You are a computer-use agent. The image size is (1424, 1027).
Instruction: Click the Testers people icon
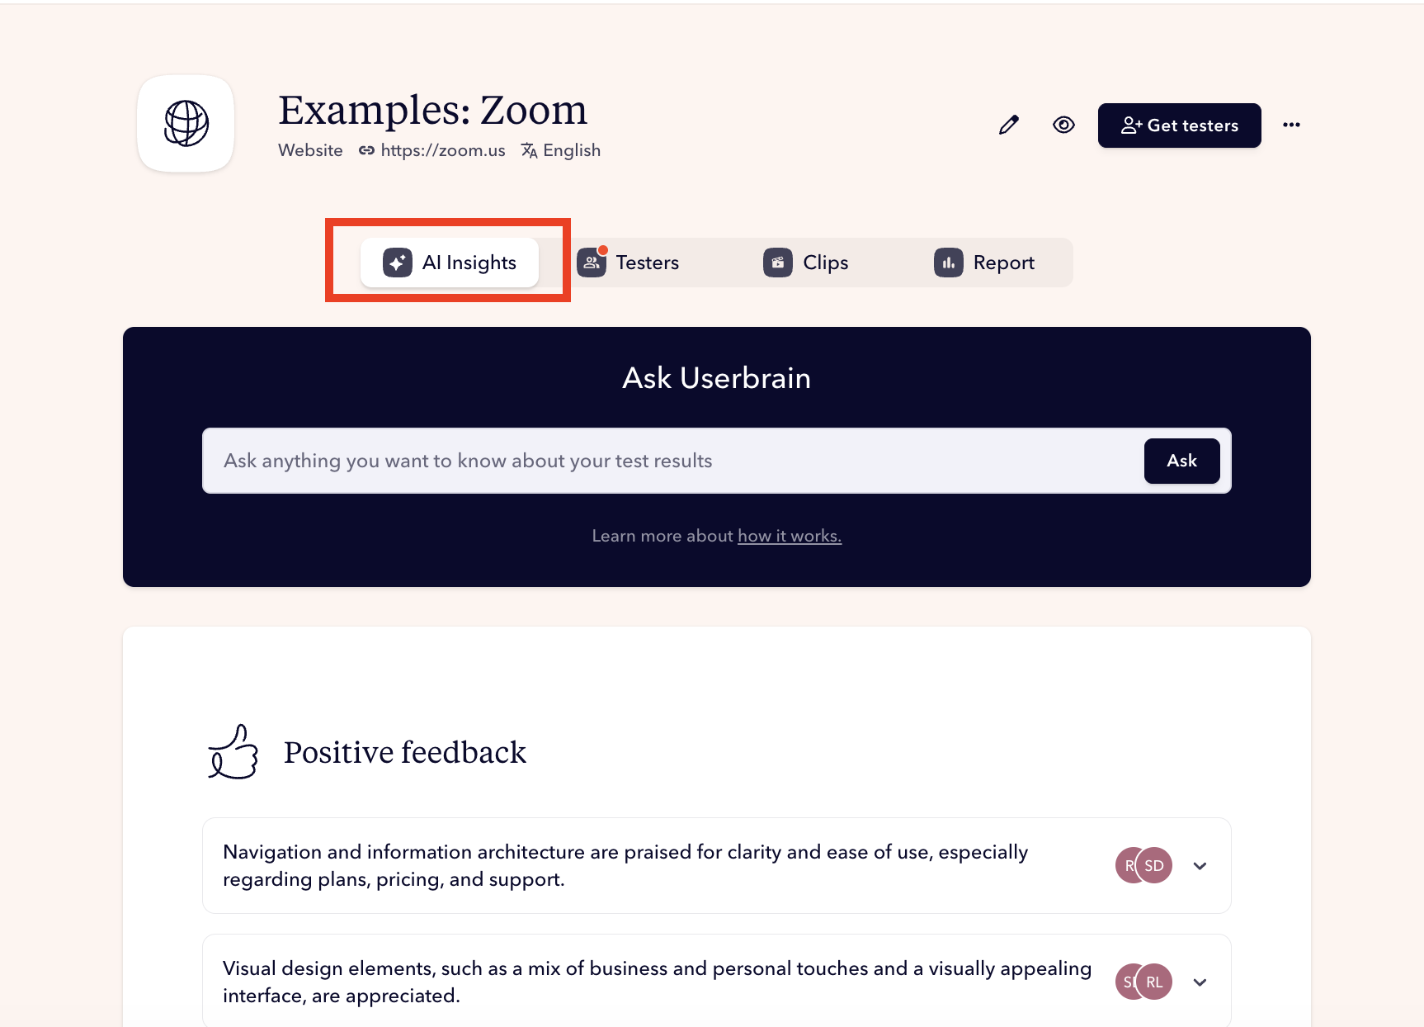click(x=591, y=262)
